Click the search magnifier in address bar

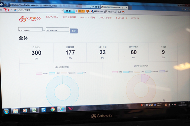click(x=92, y=7)
